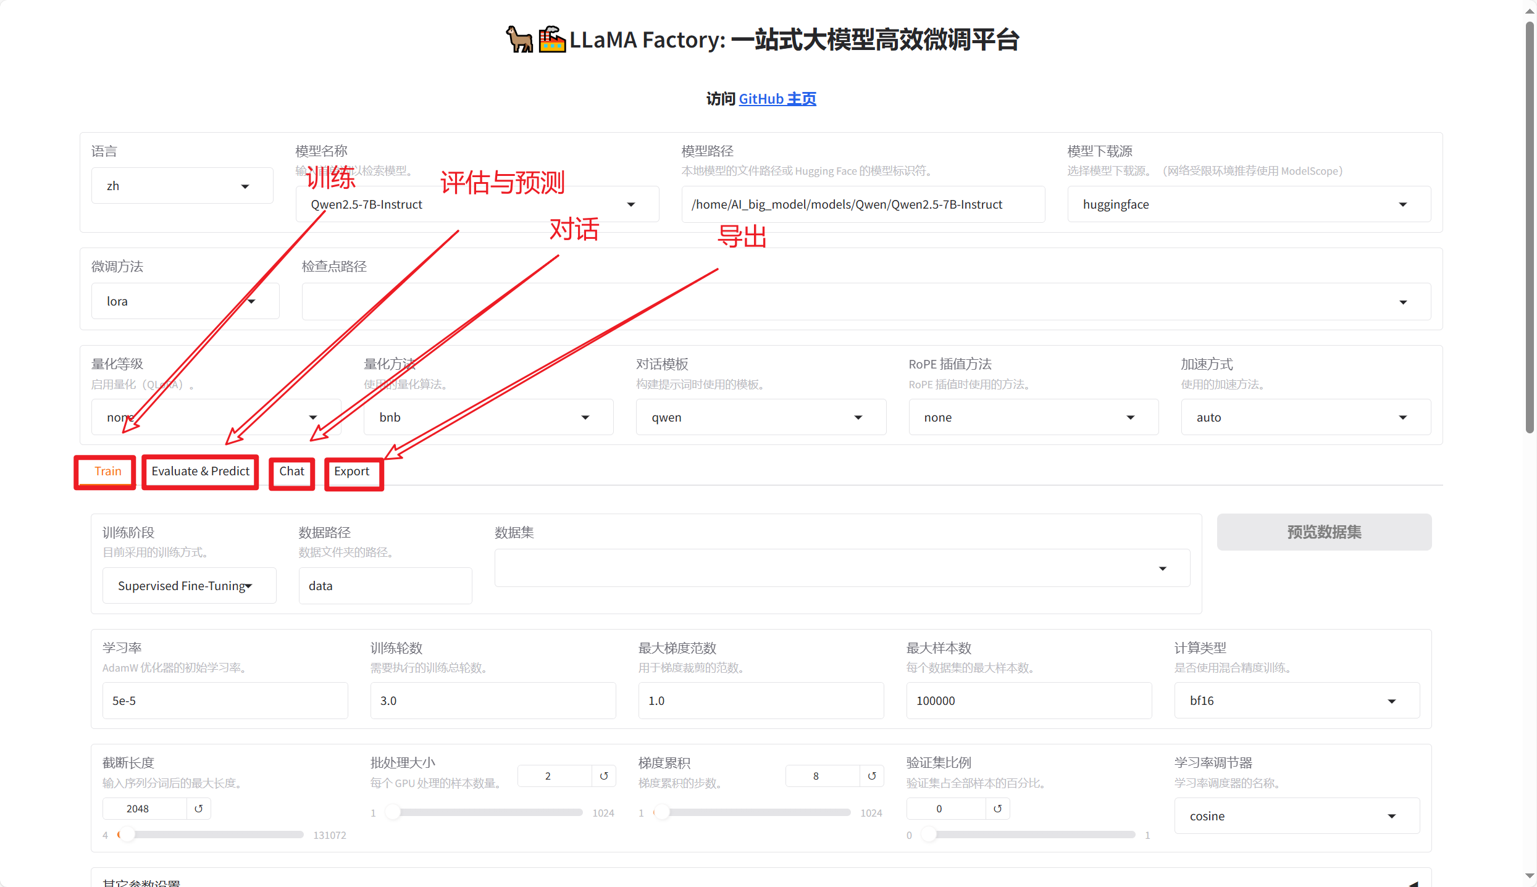Viewport: 1537px width, 887px height.
Task: Click the 截断长度 number box showing 2048
Action: pyautogui.click(x=144, y=809)
